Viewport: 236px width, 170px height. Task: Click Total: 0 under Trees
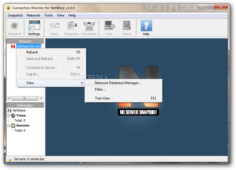20,120
